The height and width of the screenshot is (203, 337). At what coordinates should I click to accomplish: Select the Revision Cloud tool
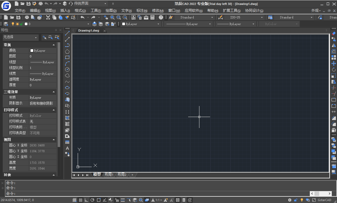[x=67, y=76]
